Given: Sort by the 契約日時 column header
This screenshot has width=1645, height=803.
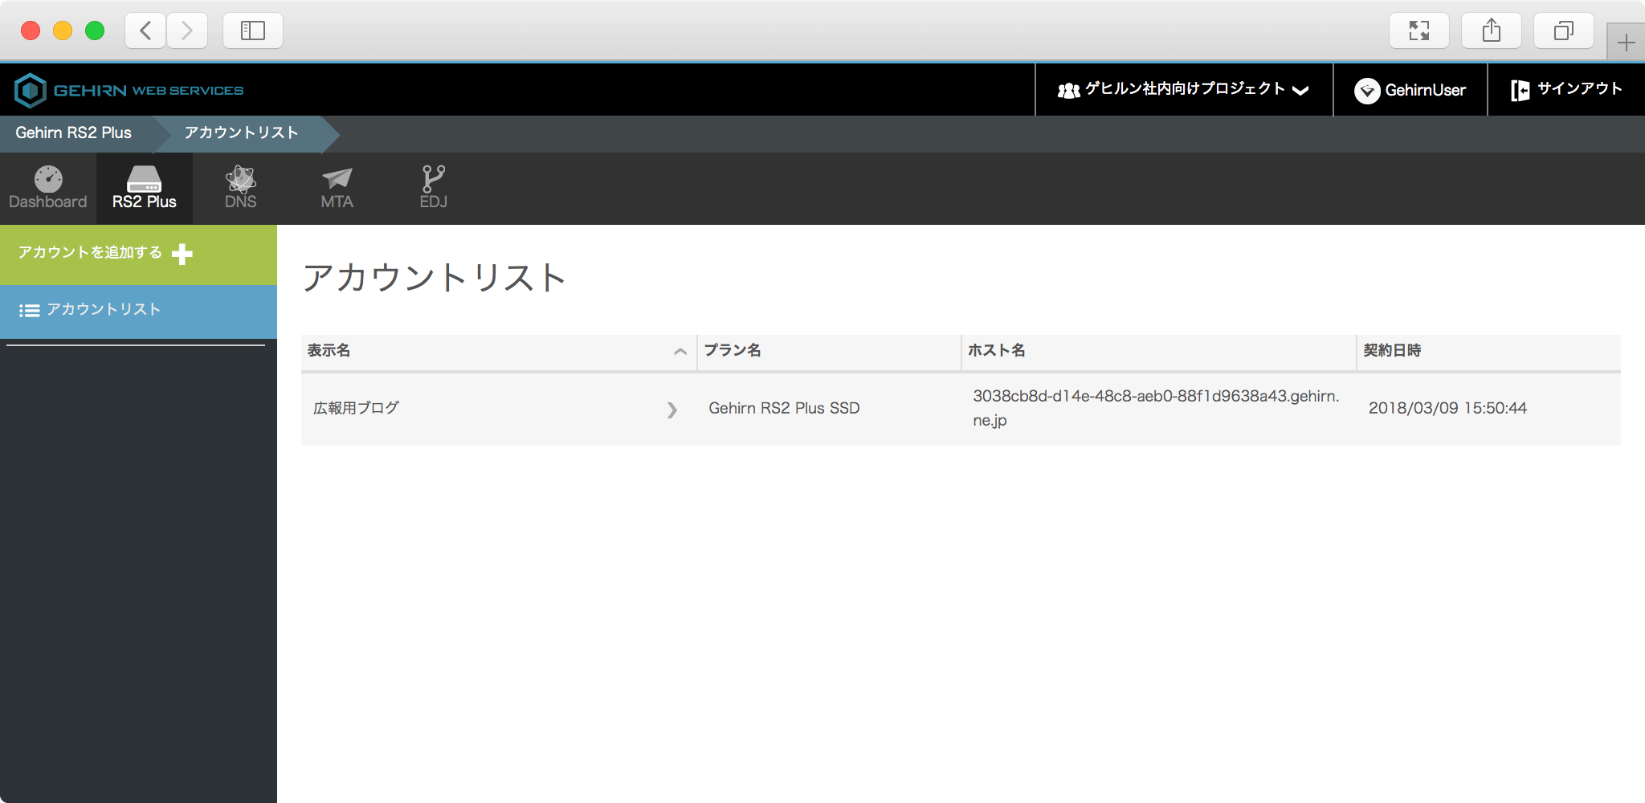Looking at the screenshot, I should pos(1392,351).
